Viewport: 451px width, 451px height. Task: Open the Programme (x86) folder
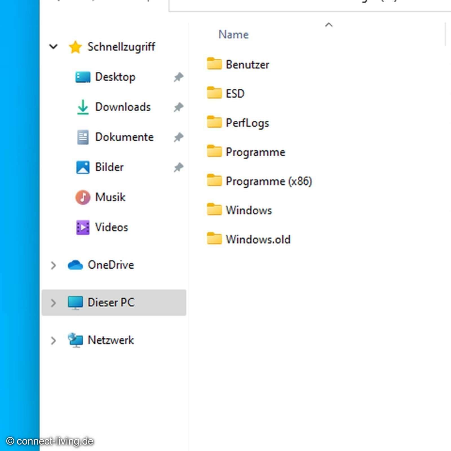268,181
